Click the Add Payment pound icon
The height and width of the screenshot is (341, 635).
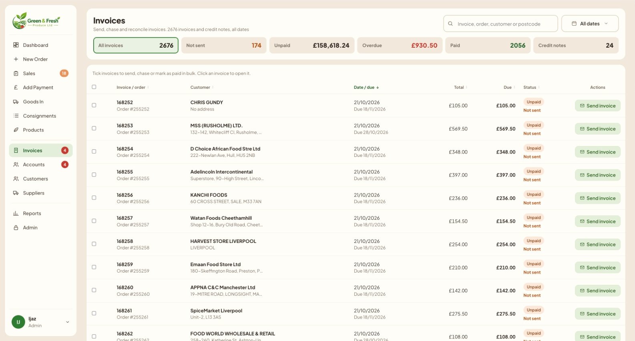[x=16, y=88]
